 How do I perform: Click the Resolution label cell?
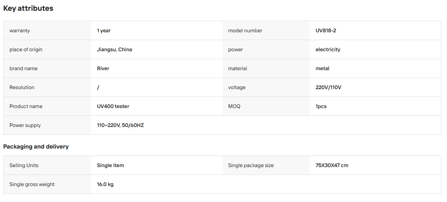click(x=47, y=87)
